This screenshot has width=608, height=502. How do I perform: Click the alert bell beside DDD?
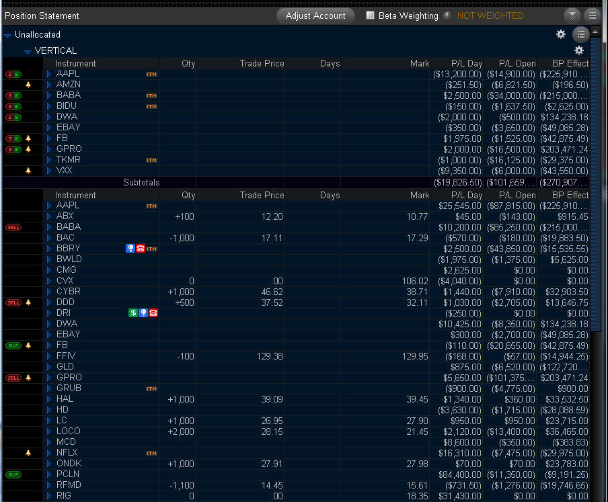click(x=28, y=302)
